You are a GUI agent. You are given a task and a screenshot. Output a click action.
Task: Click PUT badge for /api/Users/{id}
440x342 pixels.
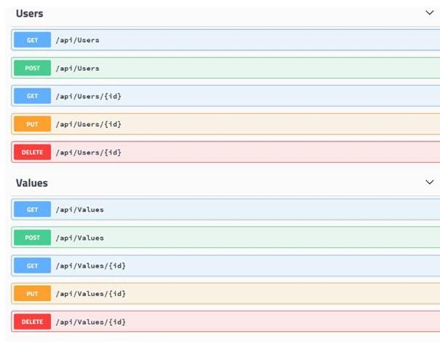click(x=32, y=124)
